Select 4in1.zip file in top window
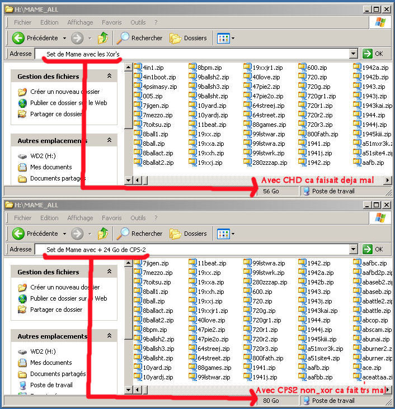 pos(149,68)
